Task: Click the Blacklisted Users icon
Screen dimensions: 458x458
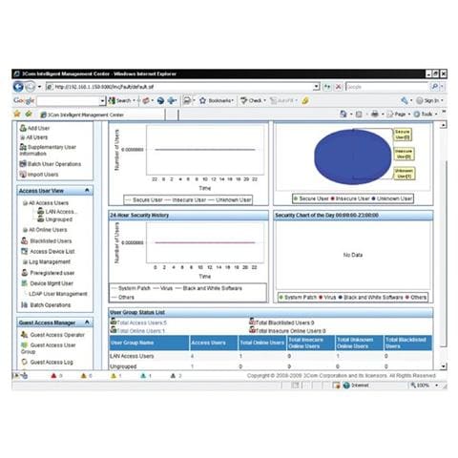Action: click(25, 240)
